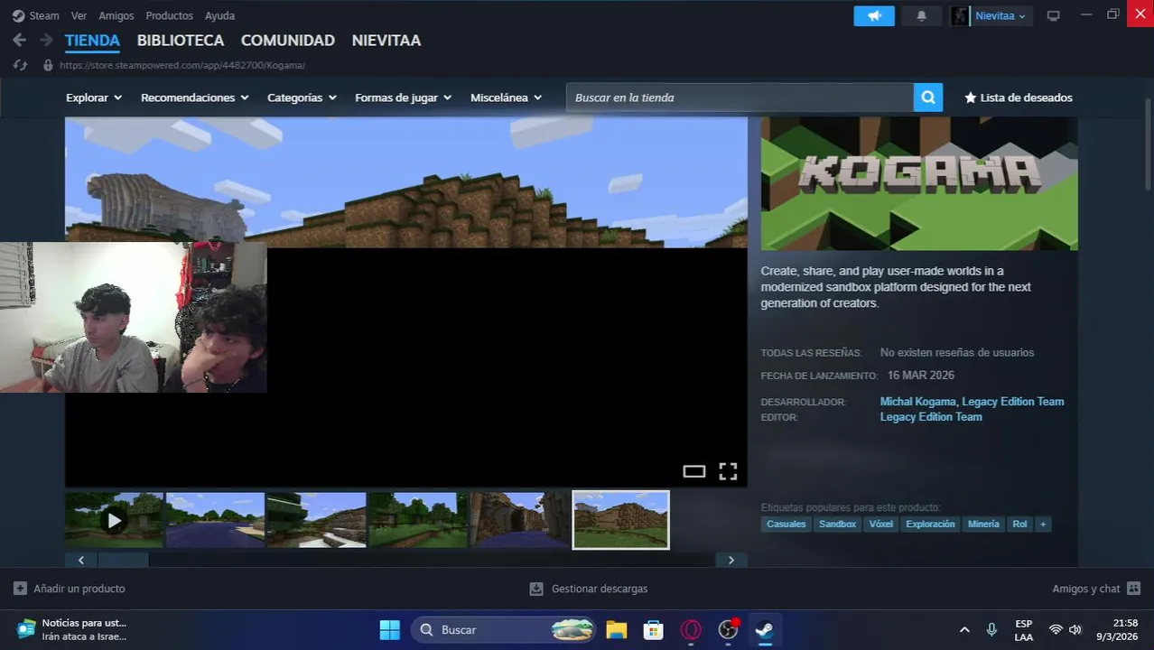Viewport: 1154px width, 650px height.
Task: Enter fullscreen in the media player
Action: (x=728, y=471)
